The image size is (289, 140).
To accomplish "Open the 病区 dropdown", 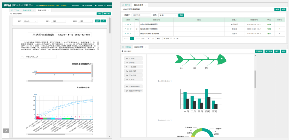I will (x=30, y=21).
